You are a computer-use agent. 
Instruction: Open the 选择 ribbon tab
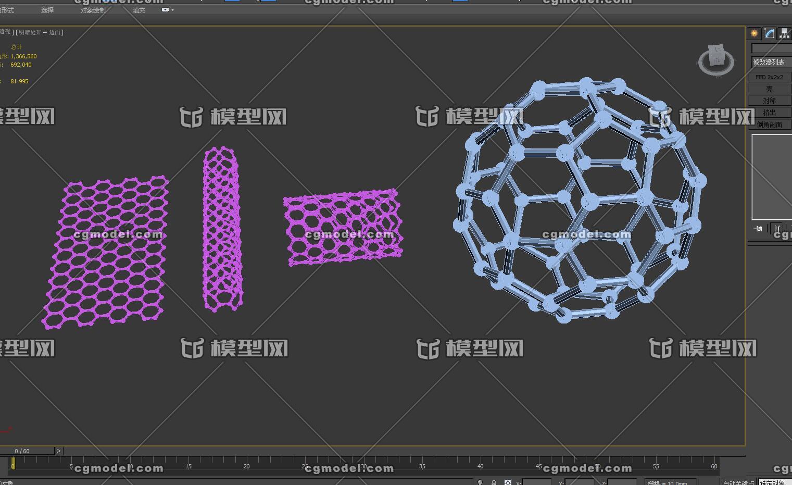pos(47,10)
